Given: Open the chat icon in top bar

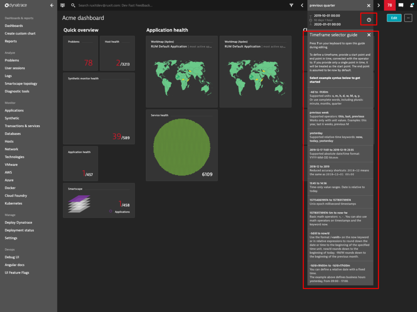Looking at the screenshot, I should (401, 5).
